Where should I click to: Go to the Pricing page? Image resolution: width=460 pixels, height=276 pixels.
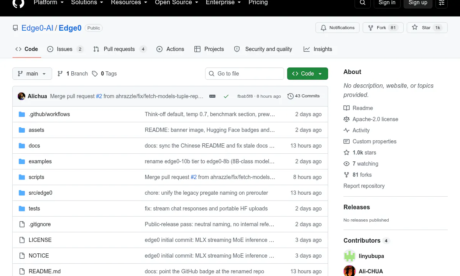(x=258, y=3)
